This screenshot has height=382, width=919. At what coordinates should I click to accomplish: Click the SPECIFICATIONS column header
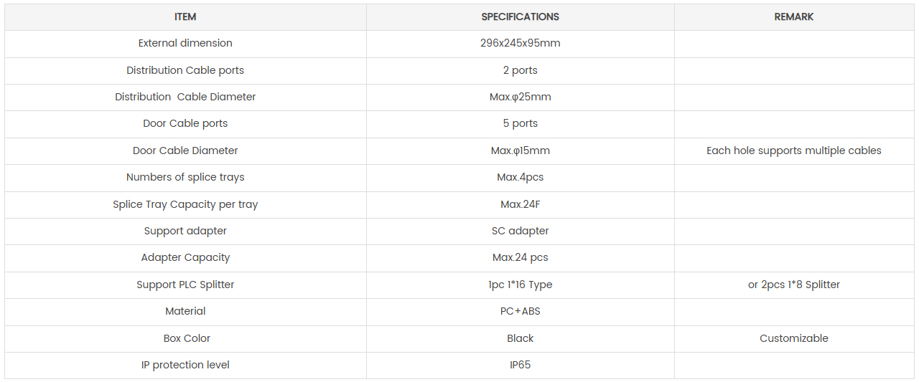click(520, 16)
